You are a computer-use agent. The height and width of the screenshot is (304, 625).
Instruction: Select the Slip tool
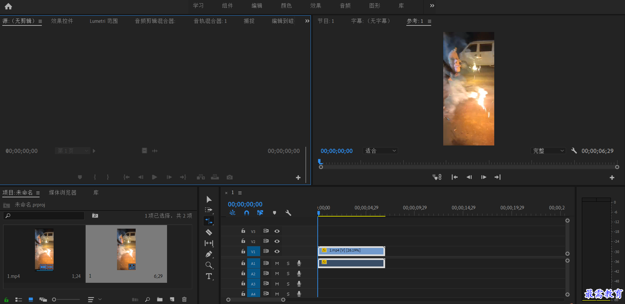pyautogui.click(x=209, y=243)
